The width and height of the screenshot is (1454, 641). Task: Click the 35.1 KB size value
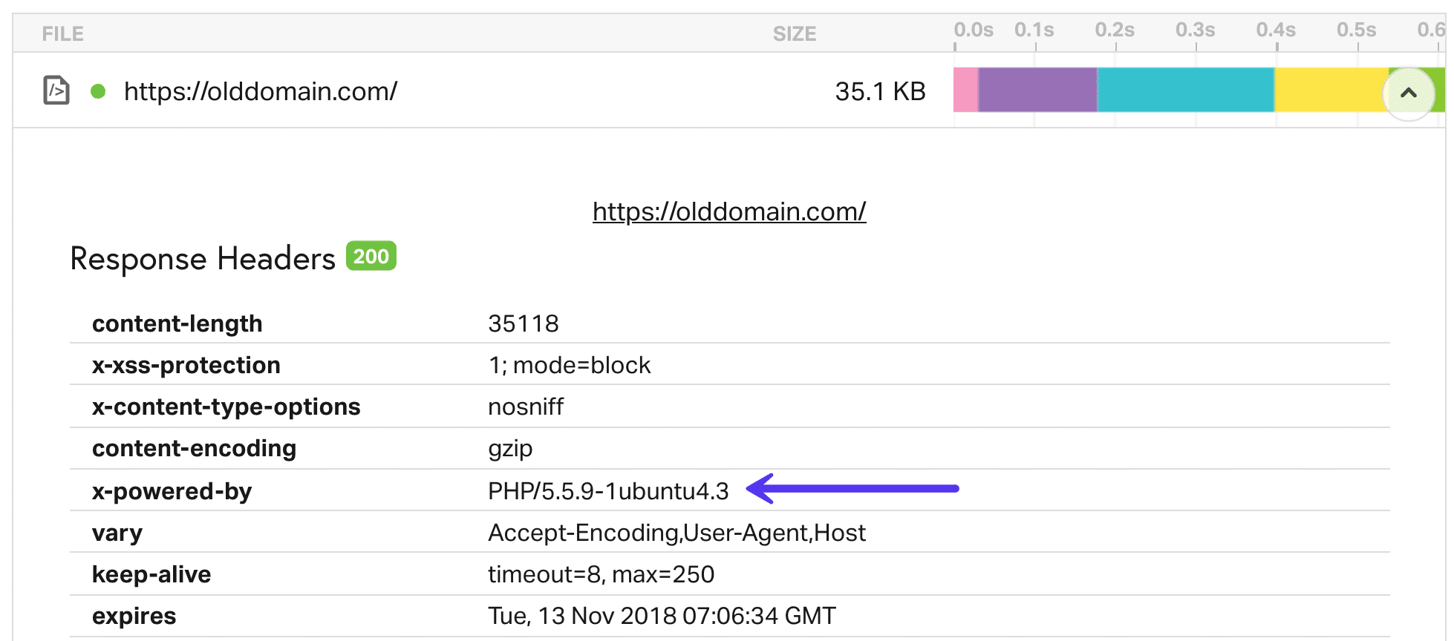tap(879, 91)
